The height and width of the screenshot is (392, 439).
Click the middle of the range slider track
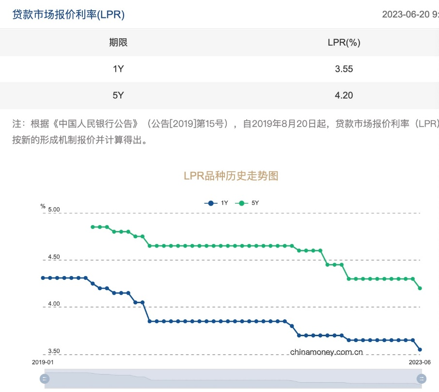233,379
